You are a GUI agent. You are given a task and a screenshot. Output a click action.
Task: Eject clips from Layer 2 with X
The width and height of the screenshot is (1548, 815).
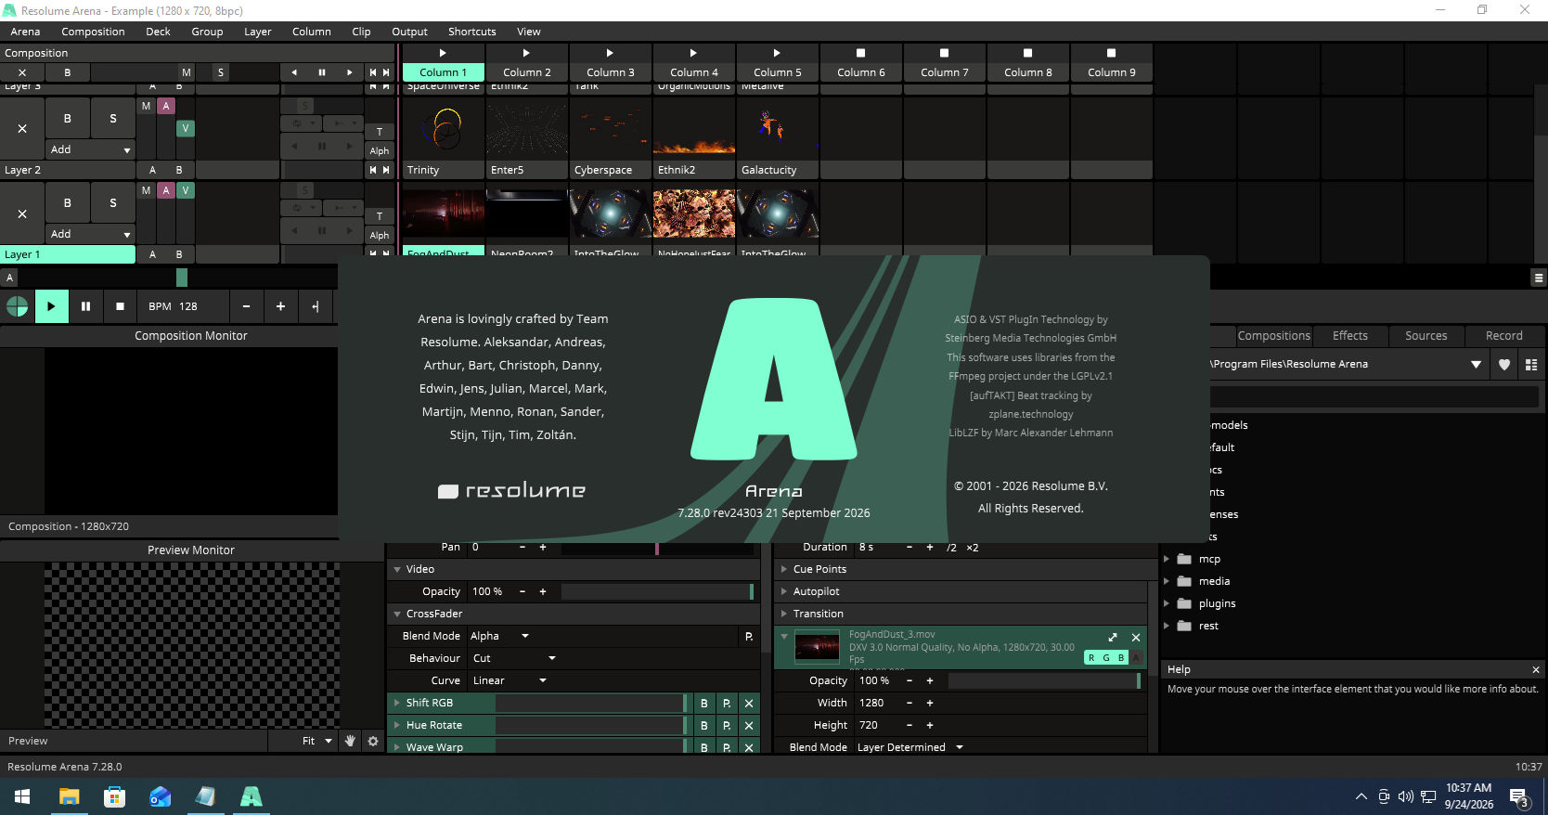point(22,128)
